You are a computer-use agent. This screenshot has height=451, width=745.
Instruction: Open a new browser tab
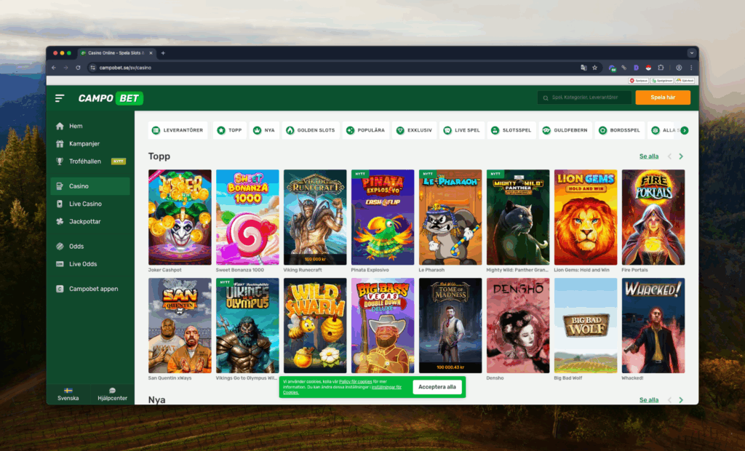point(163,53)
